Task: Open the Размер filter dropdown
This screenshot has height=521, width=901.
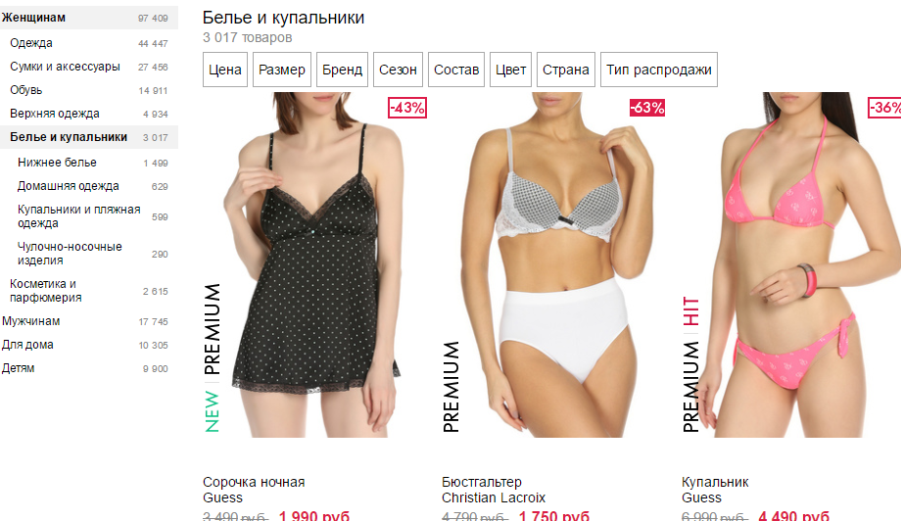Action: tap(282, 70)
